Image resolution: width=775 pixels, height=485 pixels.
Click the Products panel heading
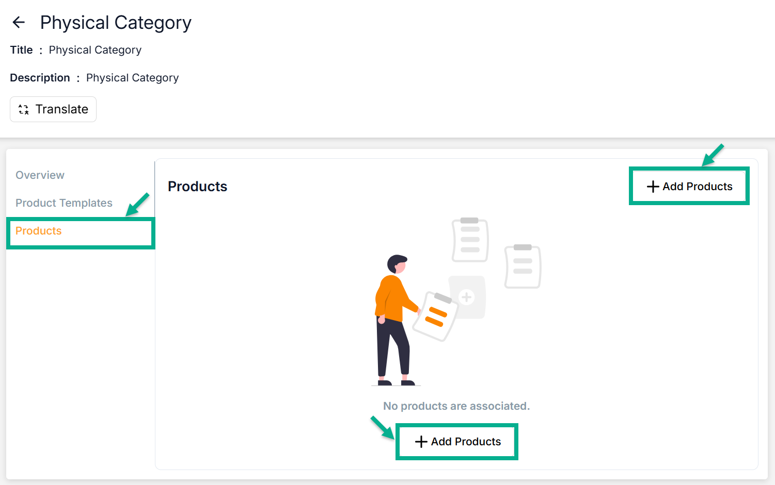coord(197,187)
